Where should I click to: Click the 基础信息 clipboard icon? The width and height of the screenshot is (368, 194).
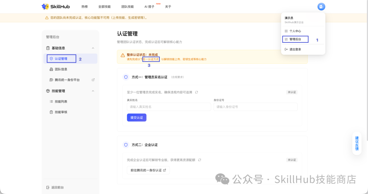48,48
